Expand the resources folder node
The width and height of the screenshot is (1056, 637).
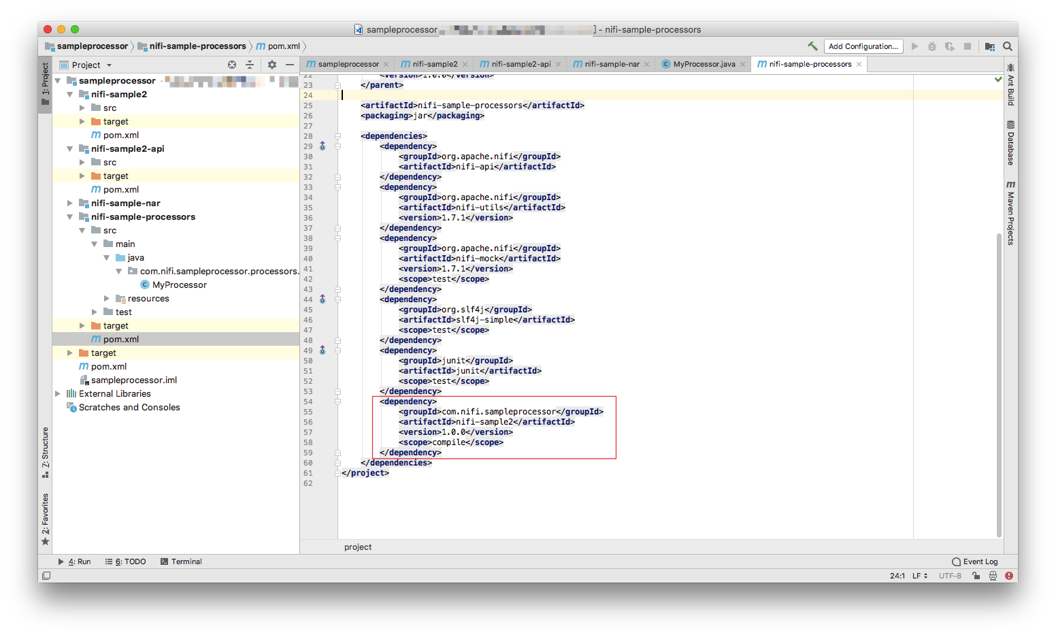click(x=107, y=299)
